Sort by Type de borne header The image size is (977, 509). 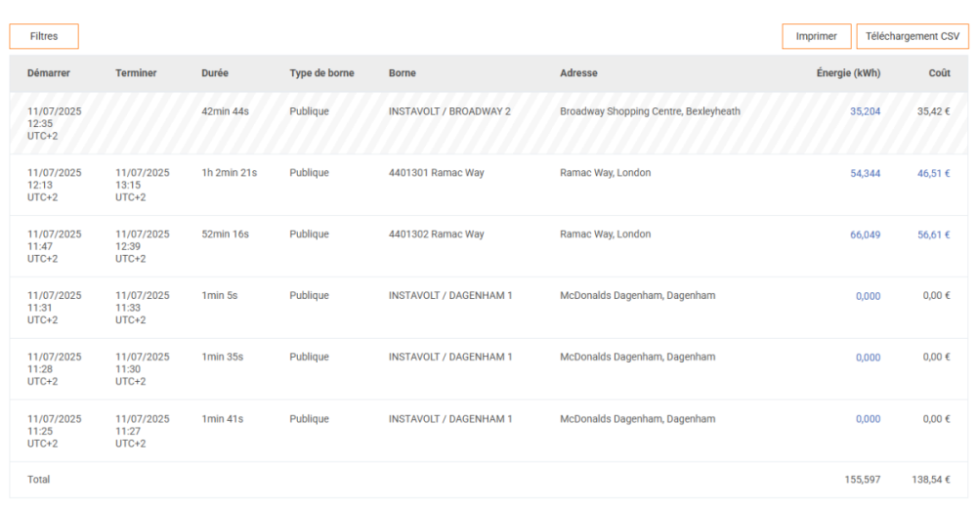321,73
